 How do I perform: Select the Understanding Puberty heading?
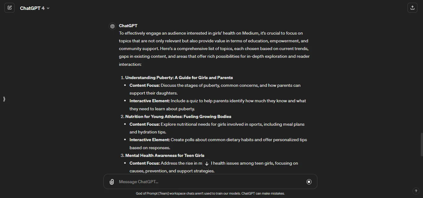(x=179, y=78)
